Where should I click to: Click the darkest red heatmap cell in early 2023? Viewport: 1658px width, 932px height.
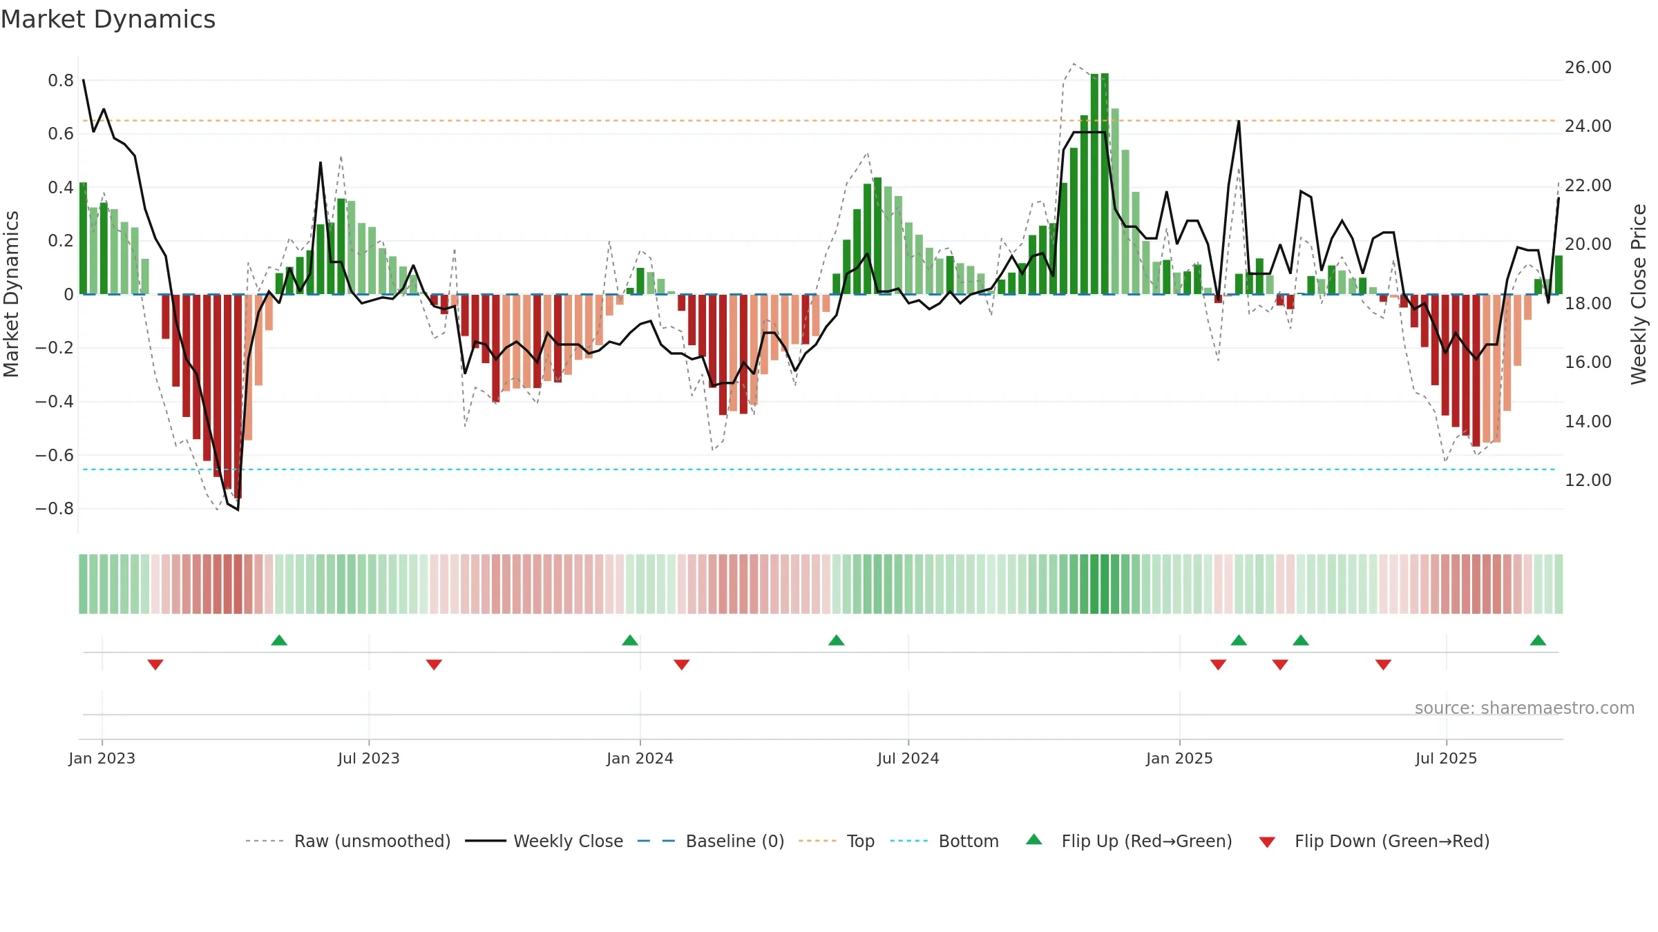[x=238, y=584]
